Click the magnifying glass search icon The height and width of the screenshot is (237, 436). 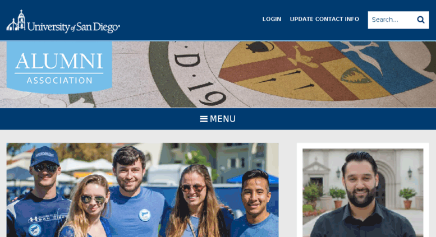[x=421, y=20]
